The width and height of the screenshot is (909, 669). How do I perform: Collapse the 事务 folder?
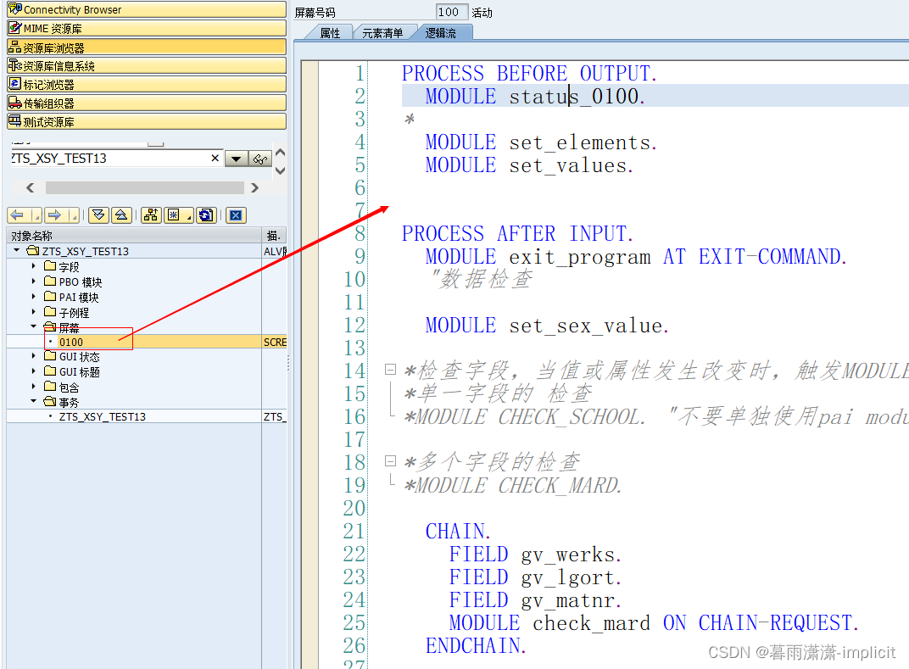click(34, 402)
